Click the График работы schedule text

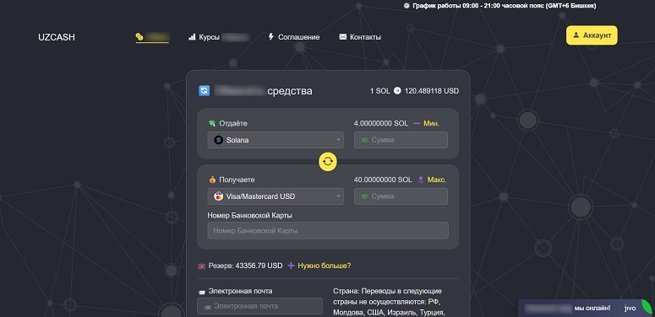pyautogui.click(x=505, y=6)
